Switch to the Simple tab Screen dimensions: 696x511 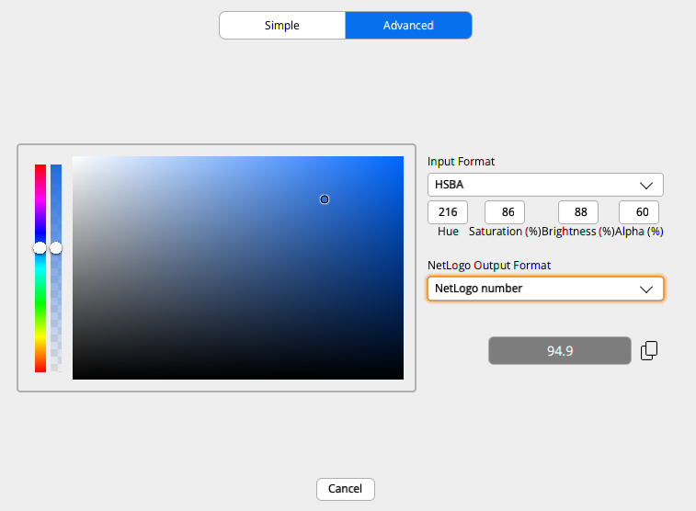282,26
